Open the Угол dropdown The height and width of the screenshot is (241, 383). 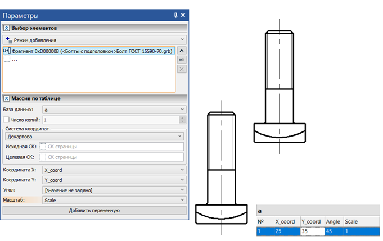coord(114,190)
